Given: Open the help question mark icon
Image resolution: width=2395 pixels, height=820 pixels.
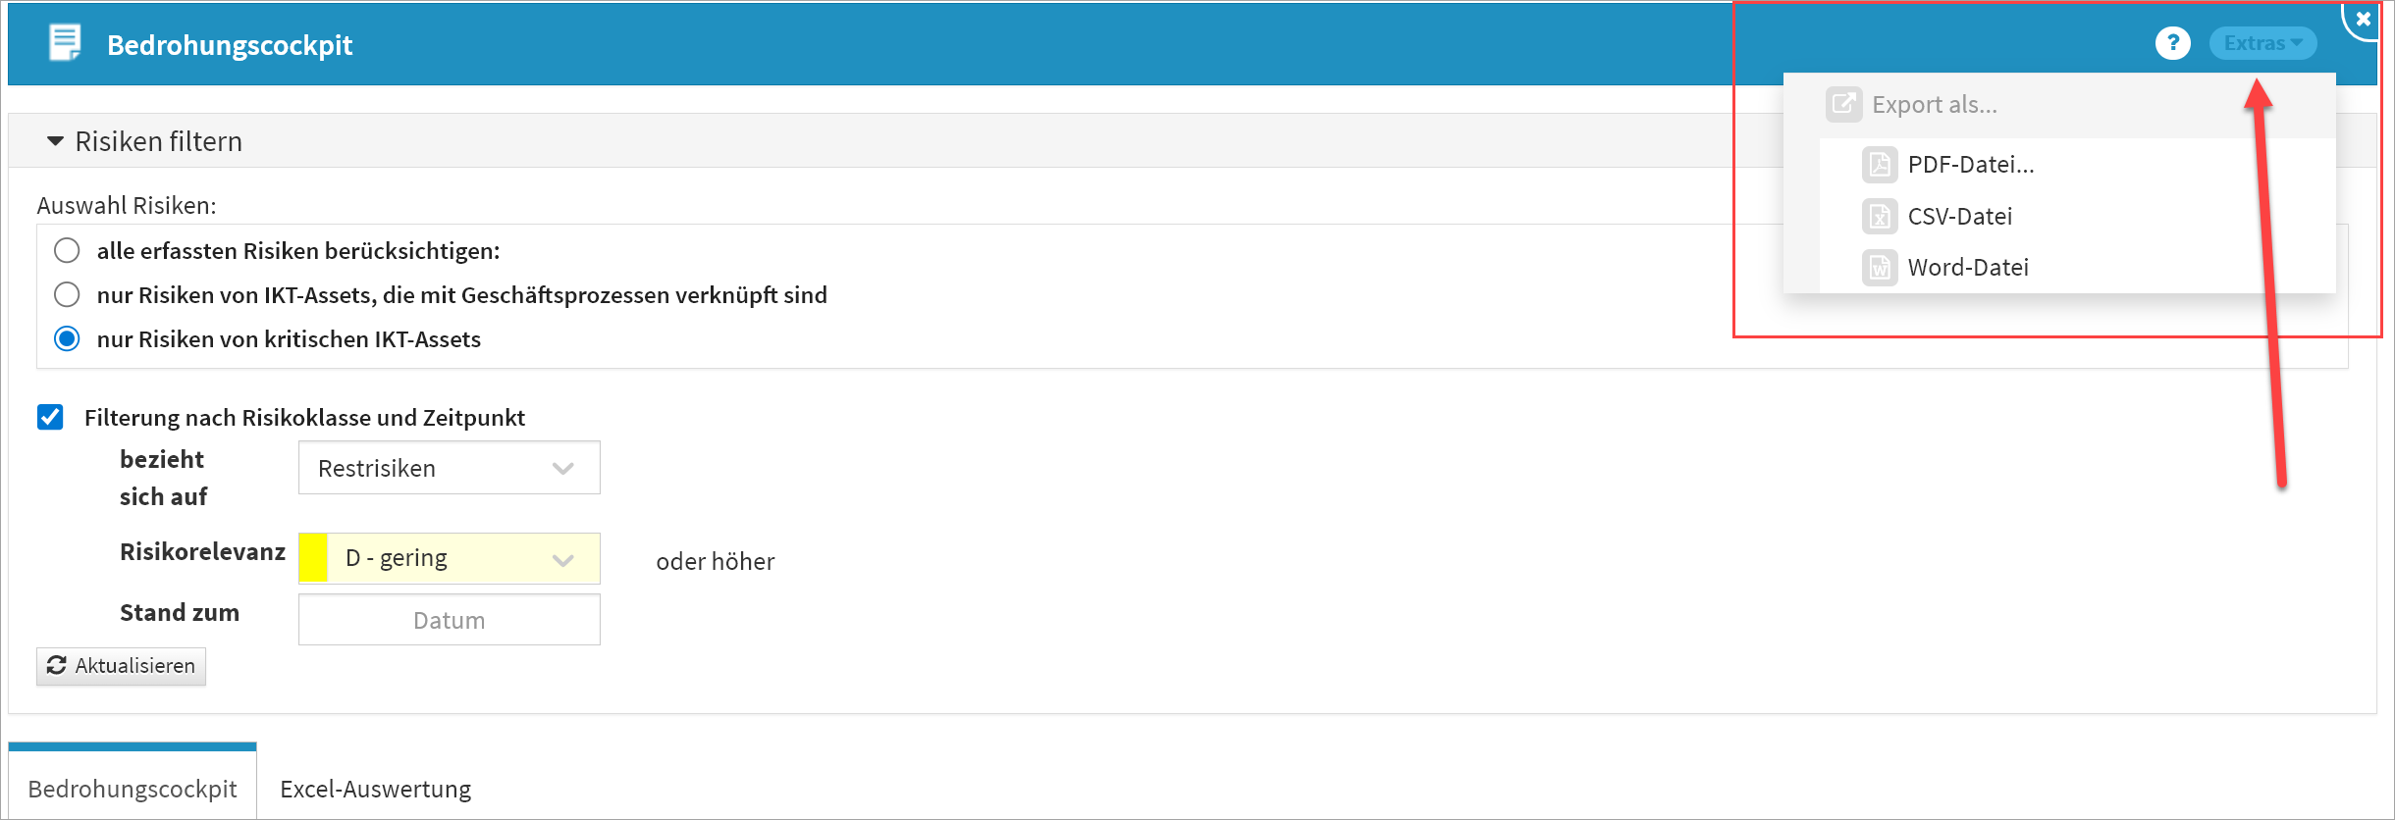Looking at the screenshot, I should pos(2172,43).
